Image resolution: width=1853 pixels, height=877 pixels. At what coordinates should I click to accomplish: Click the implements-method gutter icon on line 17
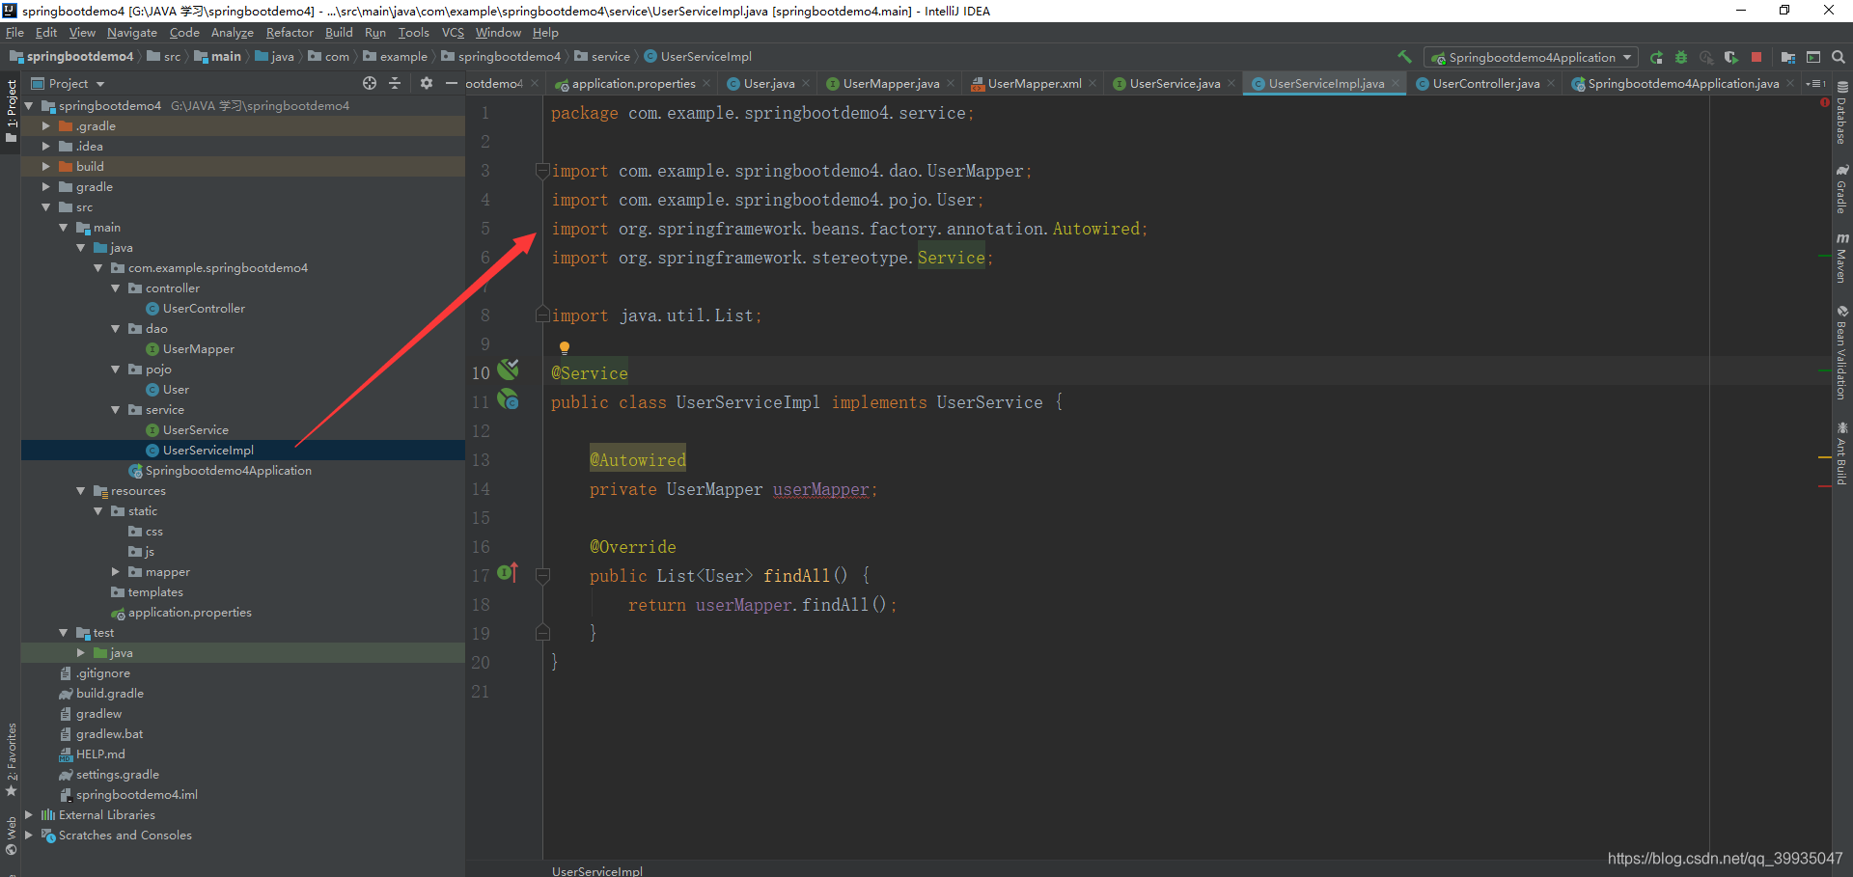coord(508,573)
